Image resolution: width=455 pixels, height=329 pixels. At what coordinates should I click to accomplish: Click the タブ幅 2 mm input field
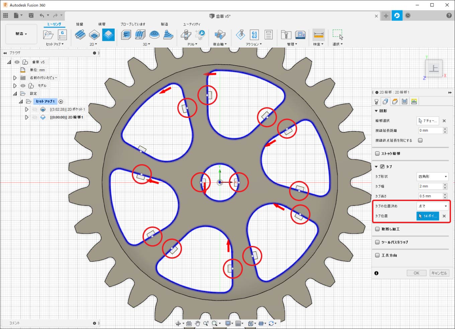point(430,186)
